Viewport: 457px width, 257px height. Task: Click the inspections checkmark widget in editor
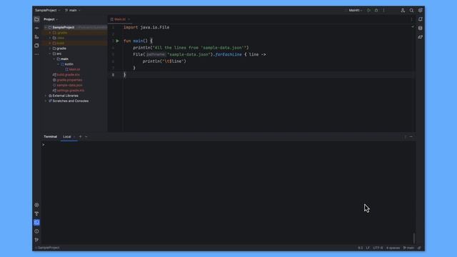(413, 27)
